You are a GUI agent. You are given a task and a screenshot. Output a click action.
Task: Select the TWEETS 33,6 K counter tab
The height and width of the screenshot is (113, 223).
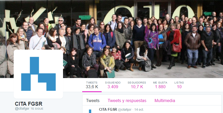[92, 85]
